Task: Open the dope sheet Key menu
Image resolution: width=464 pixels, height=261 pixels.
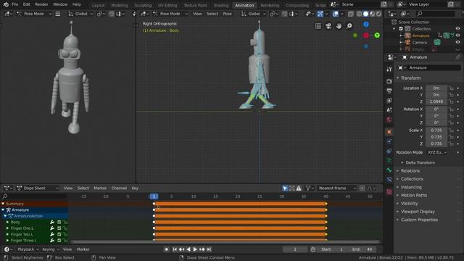Action: (135, 188)
